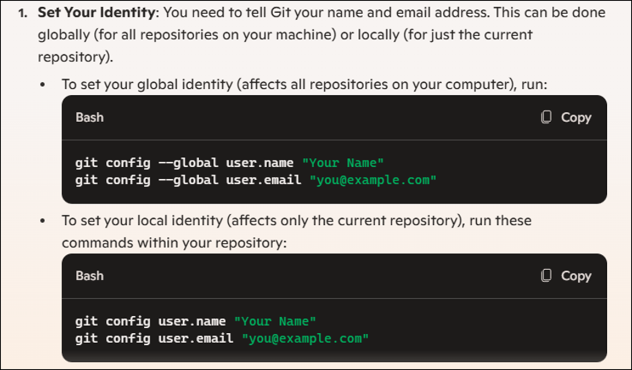
Task: Click the bullet text 'To set your global identity'
Action: tap(147, 84)
